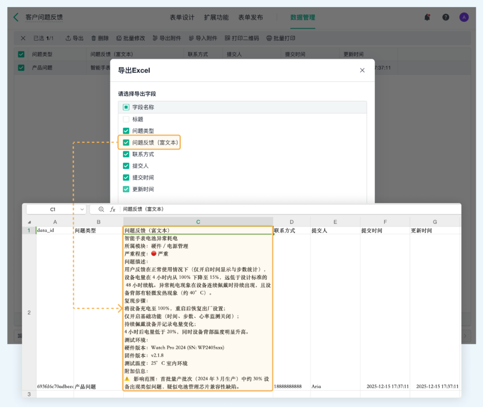
Task: Select spreadsheet column C header
Action: pyautogui.click(x=198, y=222)
